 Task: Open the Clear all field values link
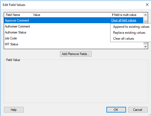[x=124, y=20]
